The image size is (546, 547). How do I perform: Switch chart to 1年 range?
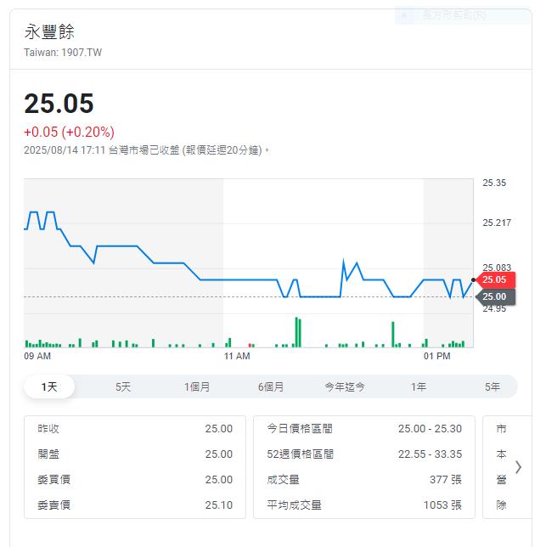pos(419,386)
